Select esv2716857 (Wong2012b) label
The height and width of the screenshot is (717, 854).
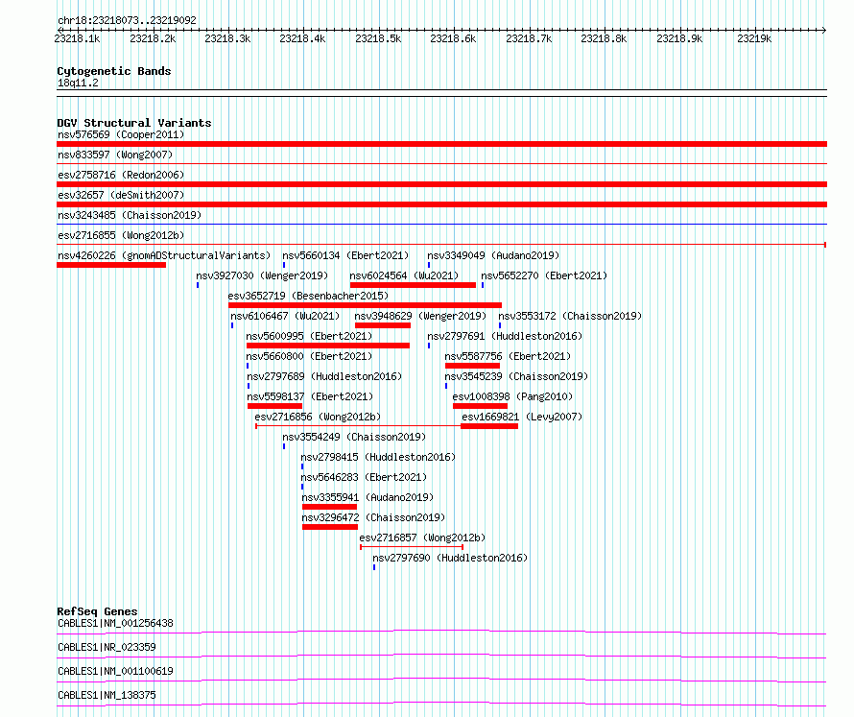[422, 538]
